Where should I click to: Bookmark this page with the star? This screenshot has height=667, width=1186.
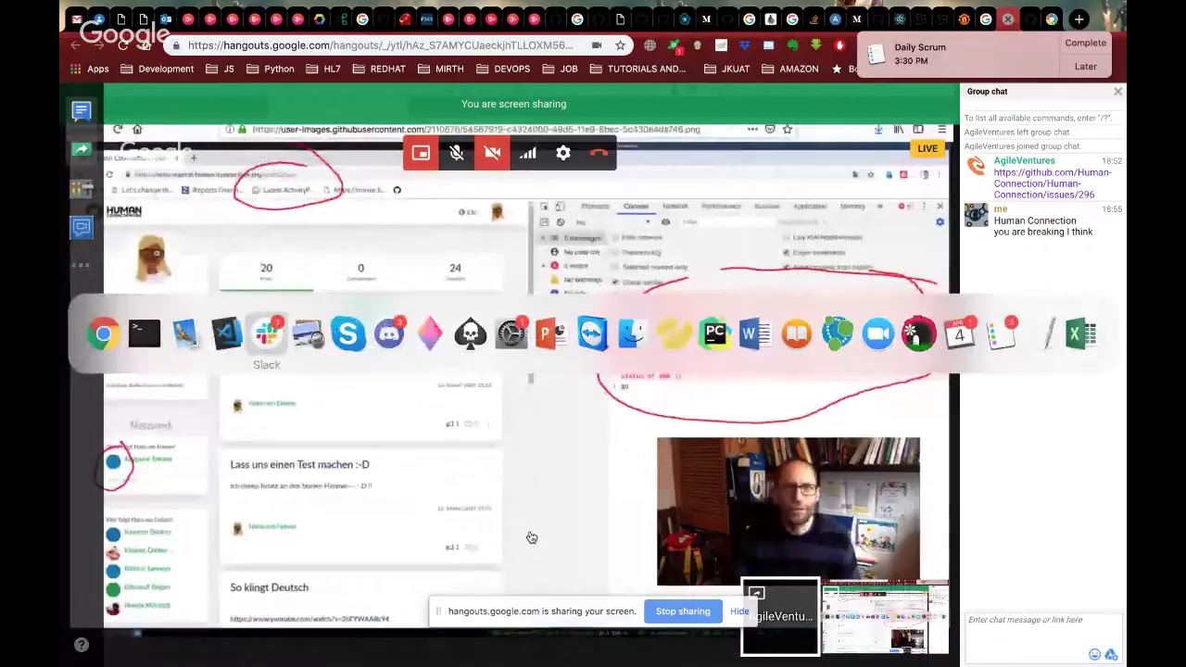pyautogui.click(x=620, y=45)
